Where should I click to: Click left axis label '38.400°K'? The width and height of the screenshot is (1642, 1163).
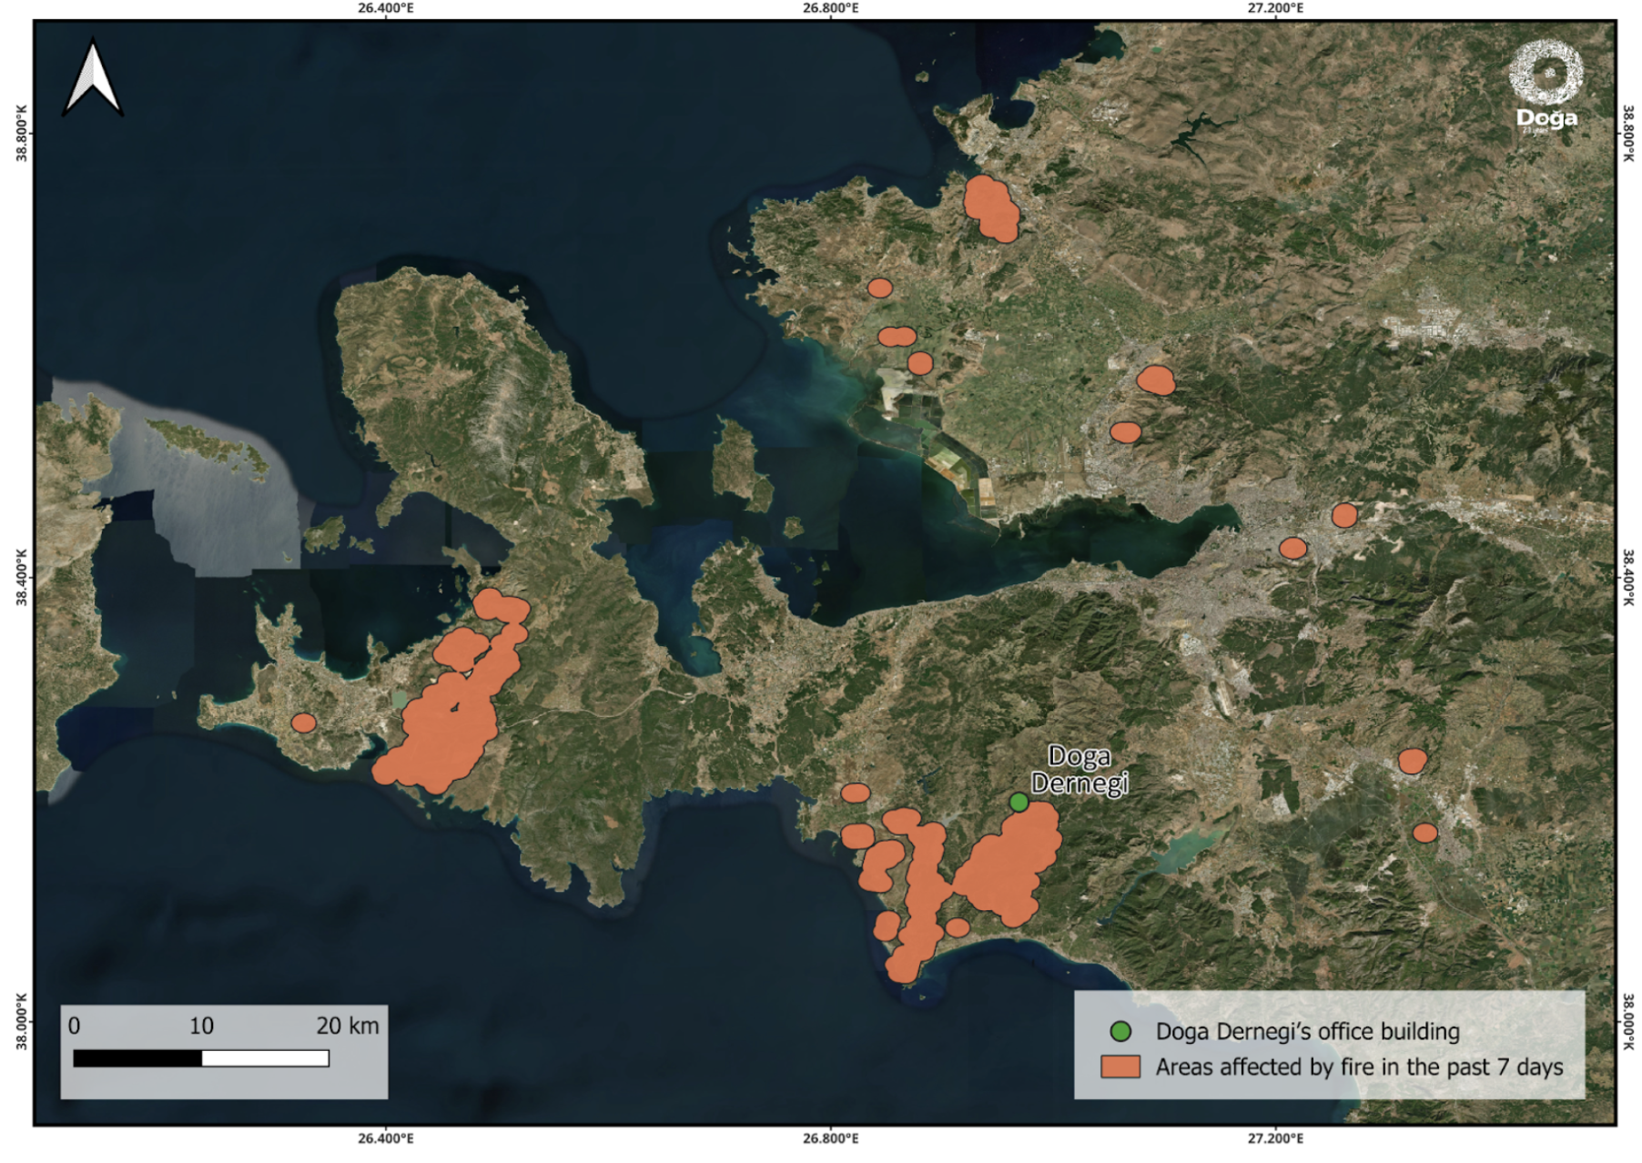click(x=22, y=578)
